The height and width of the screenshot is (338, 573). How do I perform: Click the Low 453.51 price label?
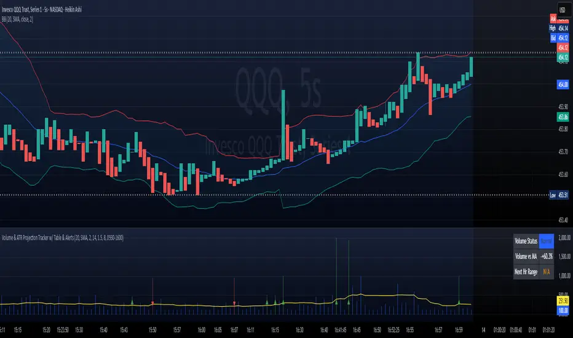pyautogui.click(x=559, y=195)
